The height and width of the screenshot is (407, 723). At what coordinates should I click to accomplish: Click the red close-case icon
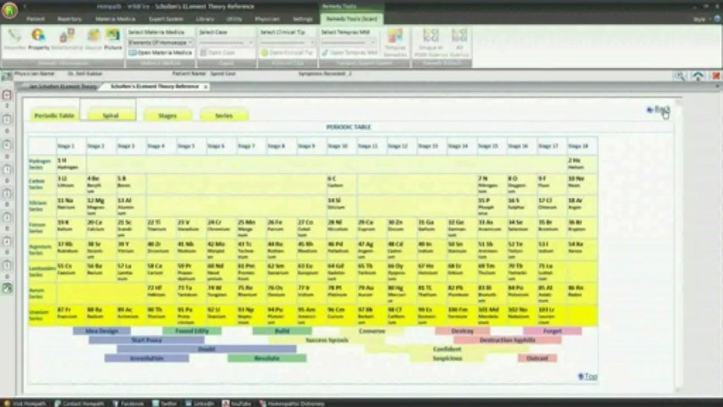716,76
